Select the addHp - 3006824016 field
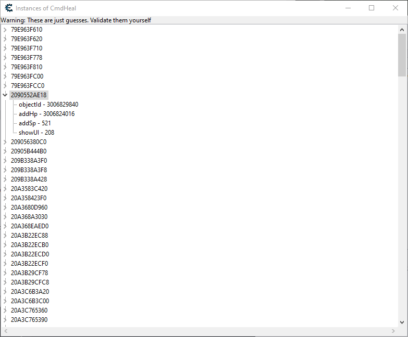The width and height of the screenshot is (408, 337). click(x=46, y=114)
